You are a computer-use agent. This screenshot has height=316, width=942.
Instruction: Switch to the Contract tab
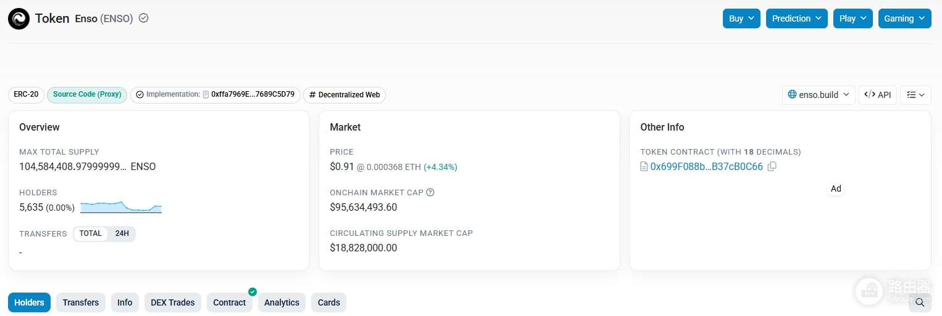[x=230, y=302]
